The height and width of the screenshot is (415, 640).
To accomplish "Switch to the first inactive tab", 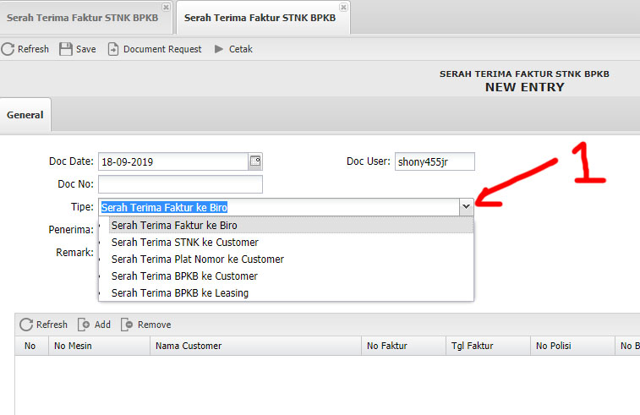I will (81, 18).
